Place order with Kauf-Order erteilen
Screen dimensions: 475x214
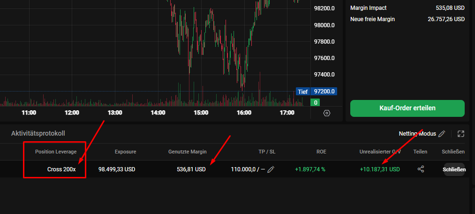pos(407,108)
